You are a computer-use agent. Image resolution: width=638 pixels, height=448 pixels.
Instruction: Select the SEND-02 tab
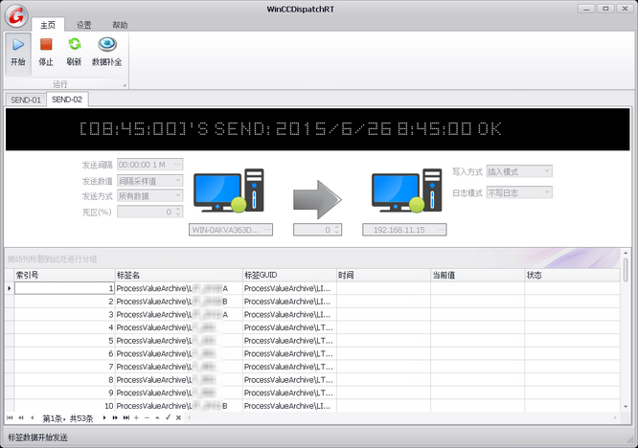(67, 100)
